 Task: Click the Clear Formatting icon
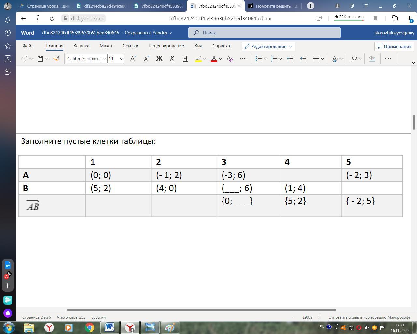tap(229, 59)
